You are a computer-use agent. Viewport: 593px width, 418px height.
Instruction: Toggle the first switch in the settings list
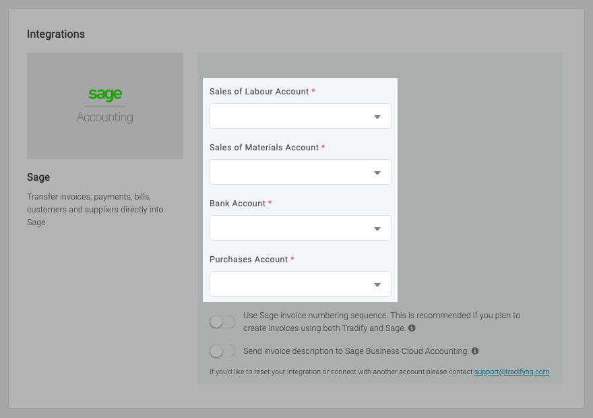(222, 322)
